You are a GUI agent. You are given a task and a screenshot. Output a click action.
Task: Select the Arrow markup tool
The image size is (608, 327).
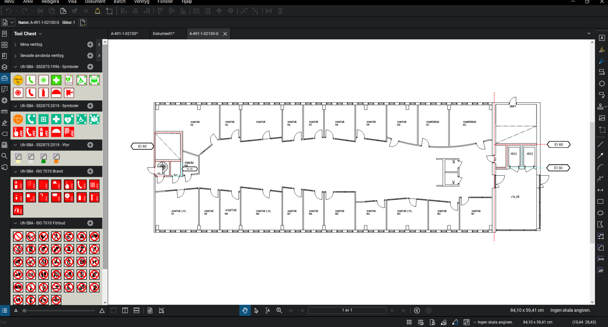[600, 156]
